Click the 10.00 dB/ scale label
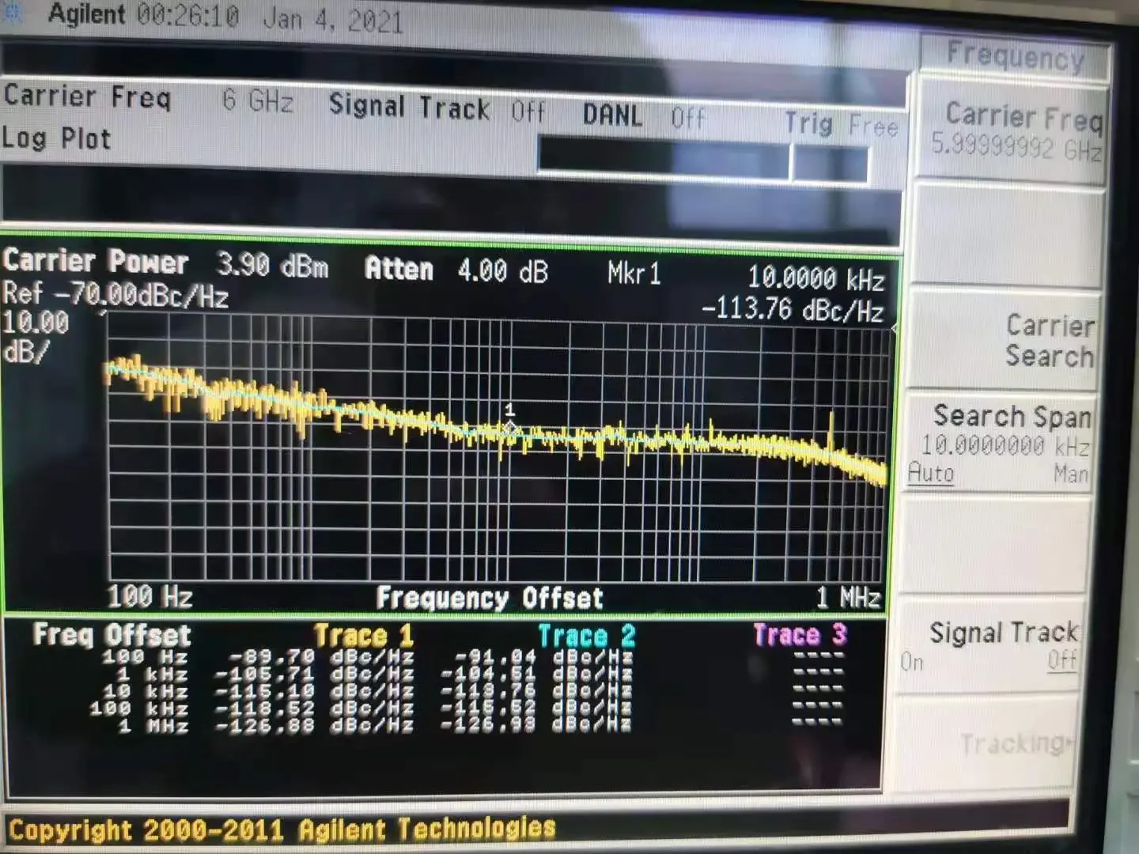 36,336
